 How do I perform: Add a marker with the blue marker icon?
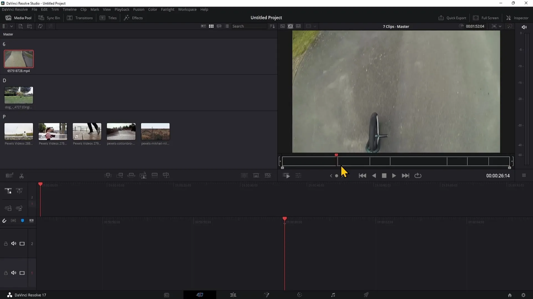(22, 221)
